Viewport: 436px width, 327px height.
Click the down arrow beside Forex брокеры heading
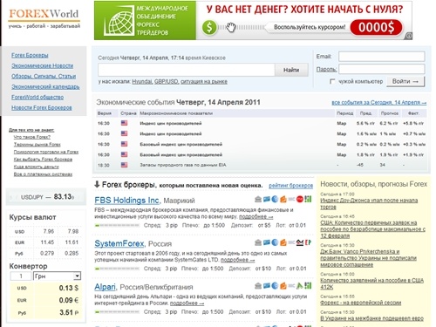97,184
